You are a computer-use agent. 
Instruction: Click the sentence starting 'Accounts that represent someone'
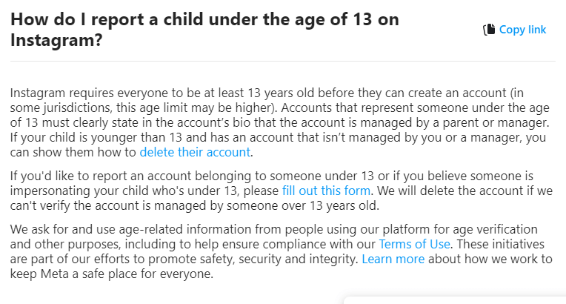tap(280, 115)
